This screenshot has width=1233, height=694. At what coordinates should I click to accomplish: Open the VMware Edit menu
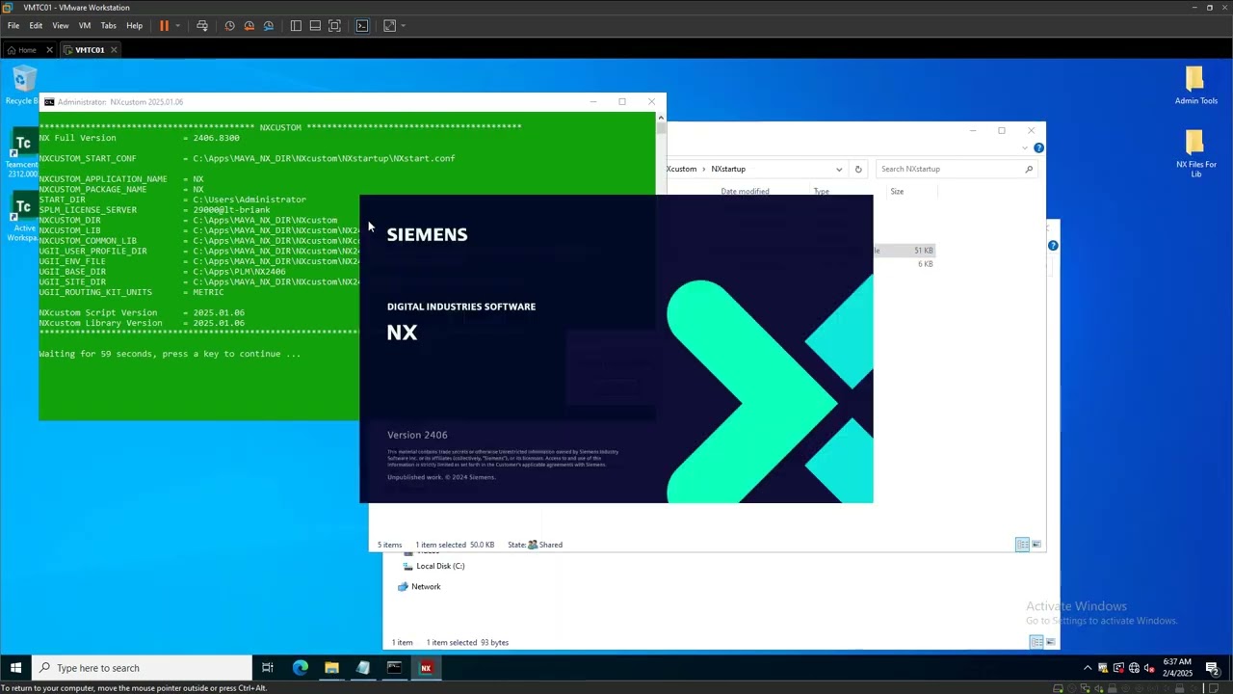(x=36, y=26)
